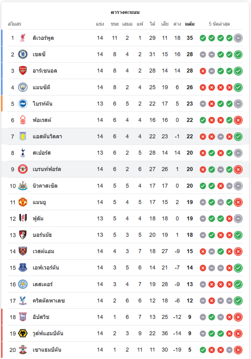Click Brighton's most recent draw icon
This screenshot has height=359, width=251.
click(238, 104)
